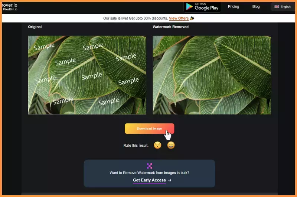Click the Download Image button
297x197 pixels.
click(149, 129)
